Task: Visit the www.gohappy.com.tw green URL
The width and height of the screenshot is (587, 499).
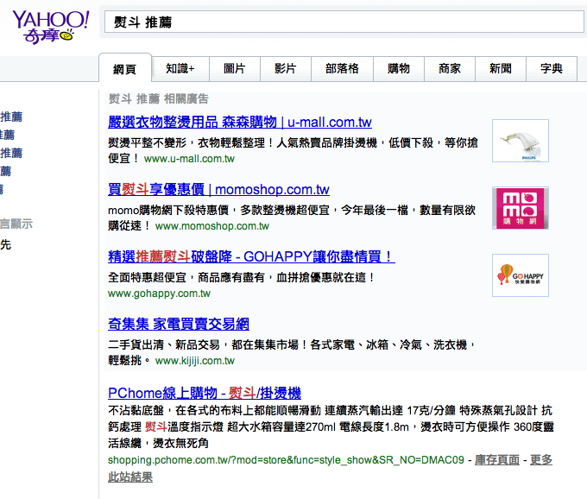Action: point(159,294)
